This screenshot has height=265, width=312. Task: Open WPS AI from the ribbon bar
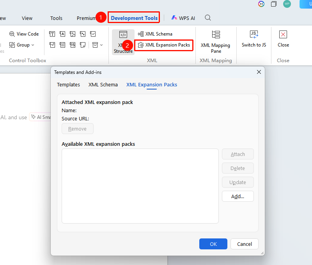183,18
